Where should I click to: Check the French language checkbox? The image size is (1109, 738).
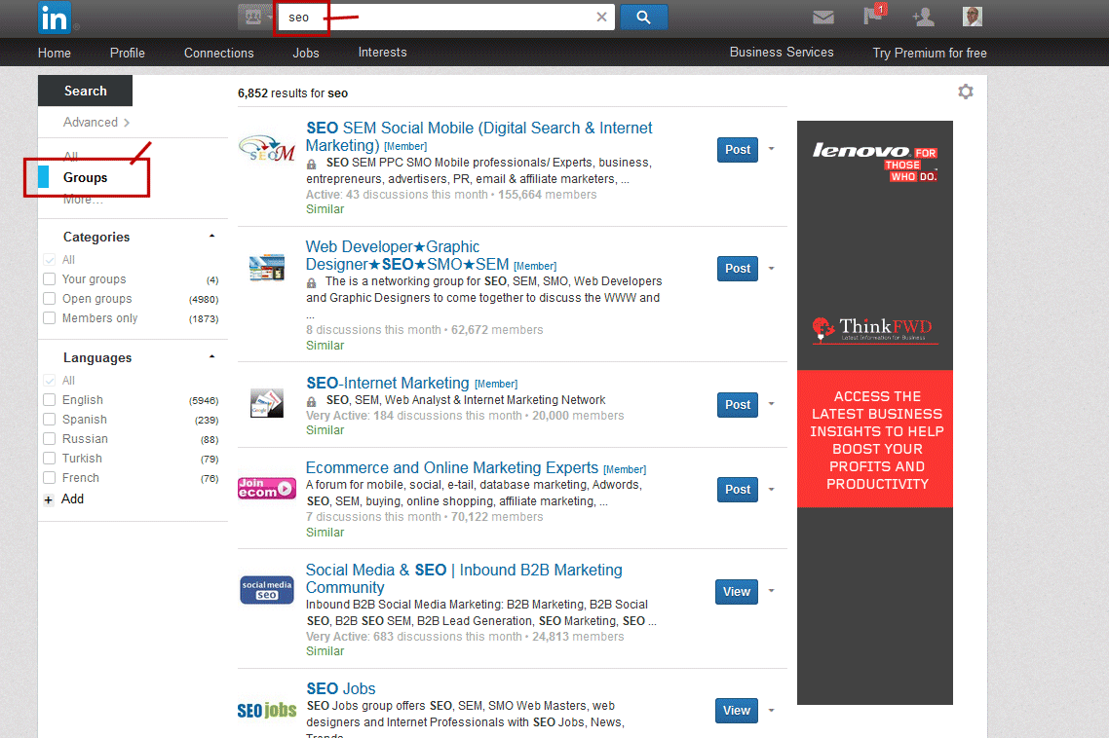pyautogui.click(x=50, y=478)
